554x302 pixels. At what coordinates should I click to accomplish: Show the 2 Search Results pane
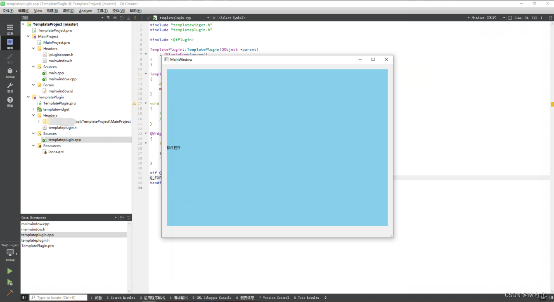click(x=121, y=297)
